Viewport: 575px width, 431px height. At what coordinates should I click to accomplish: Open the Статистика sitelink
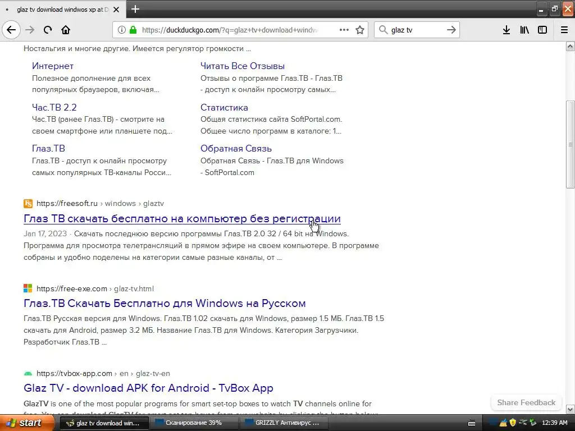tap(224, 107)
